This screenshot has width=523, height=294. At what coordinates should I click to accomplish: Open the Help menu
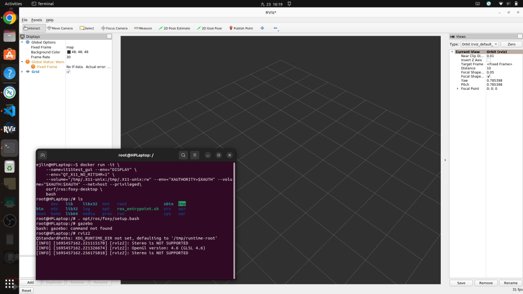point(50,20)
